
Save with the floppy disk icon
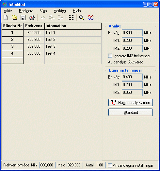pos(23,18)
